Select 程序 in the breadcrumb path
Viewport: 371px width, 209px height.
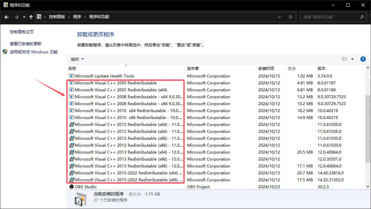click(x=77, y=17)
